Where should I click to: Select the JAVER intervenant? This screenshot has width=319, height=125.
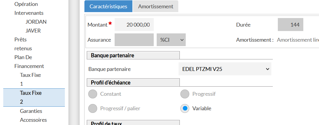coord(33,31)
